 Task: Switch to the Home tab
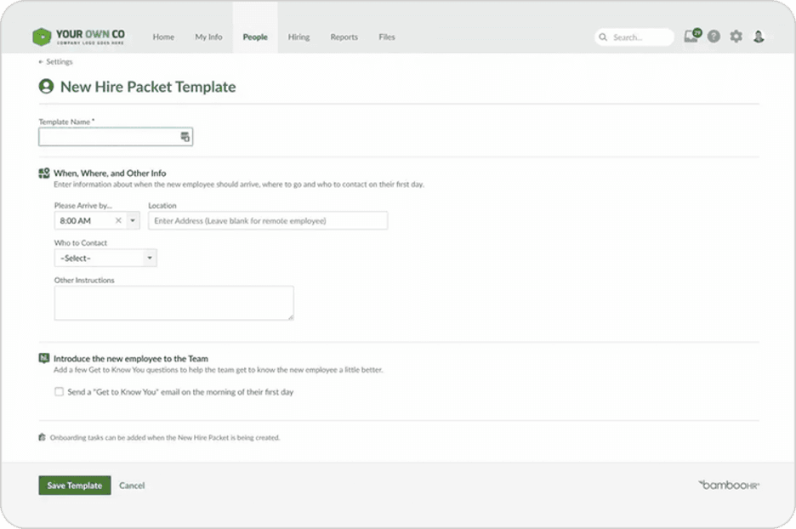click(x=163, y=37)
